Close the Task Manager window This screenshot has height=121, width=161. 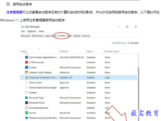coord(136,27)
